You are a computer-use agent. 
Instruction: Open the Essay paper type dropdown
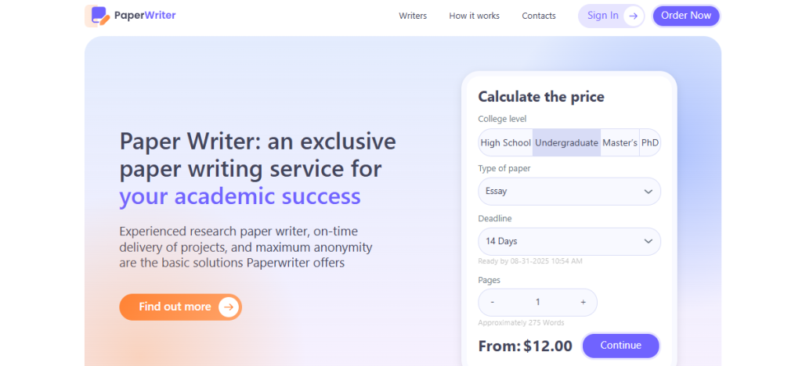click(x=569, y=192)
